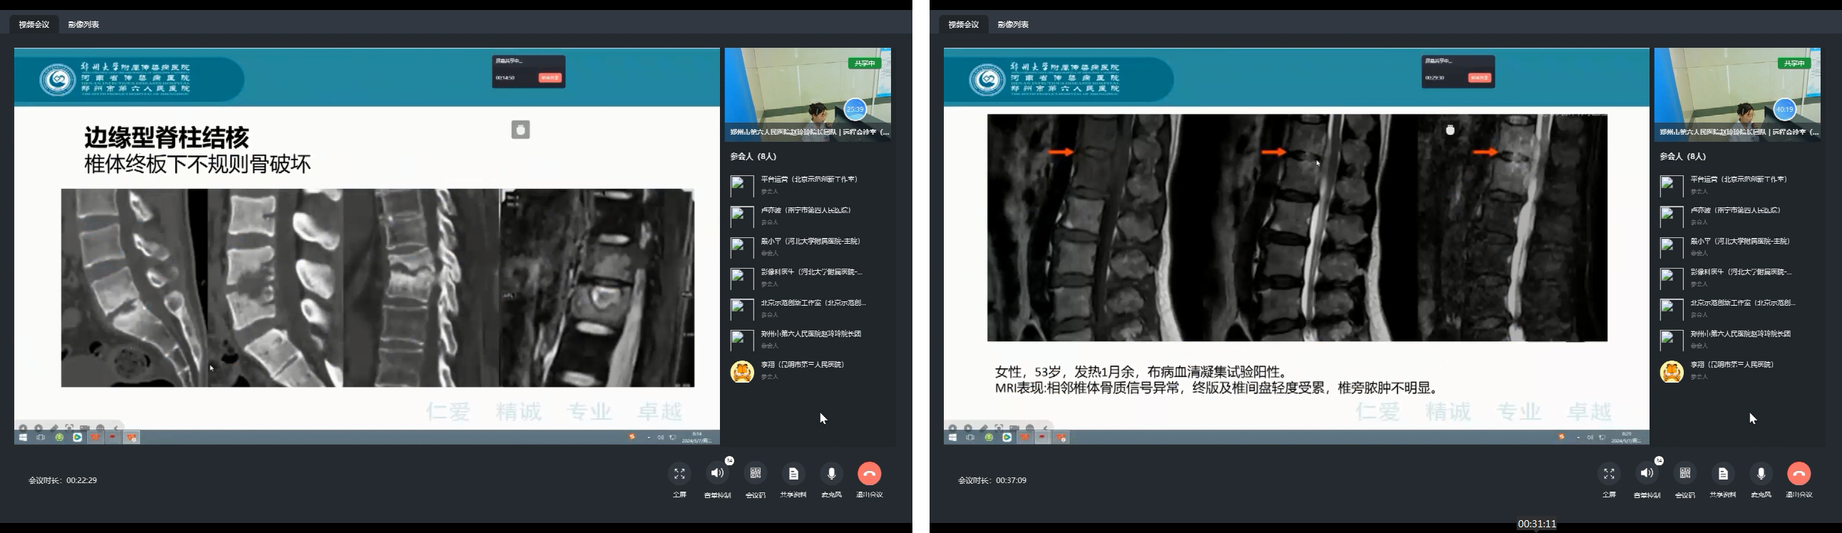Open the blue play-arrow app in left shared taskbar

(x=77, y=437)
